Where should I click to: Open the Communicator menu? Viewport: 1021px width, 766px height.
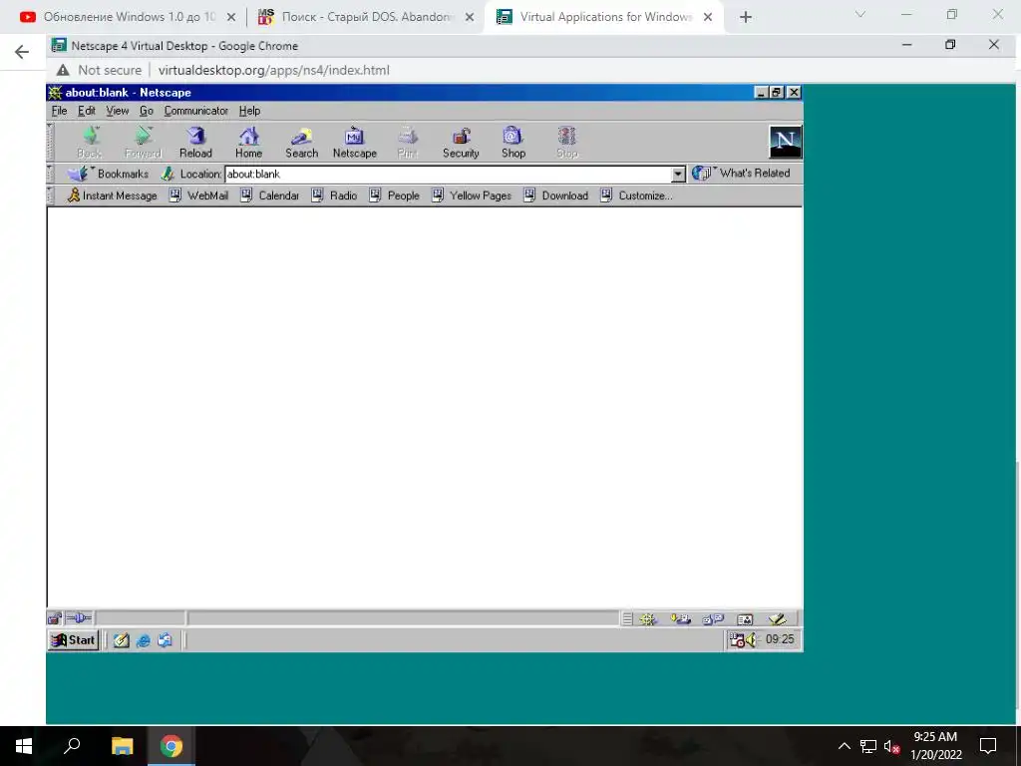point(196,111)
